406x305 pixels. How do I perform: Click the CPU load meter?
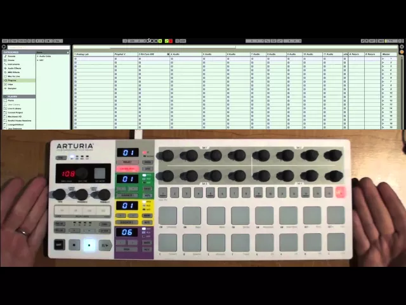coord(391,41)
